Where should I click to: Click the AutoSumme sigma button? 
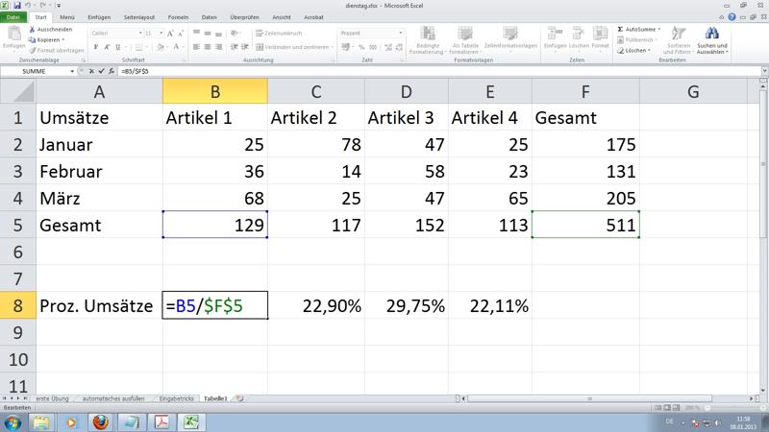pyautogui.click(x=636, y=30)
